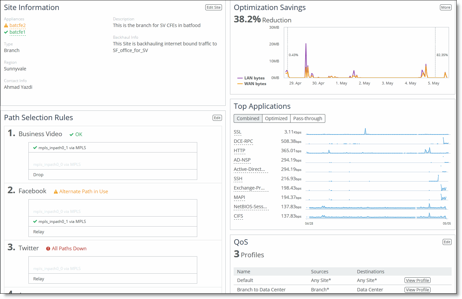The height and width of the screenshot is (299, 462).
Task: Open the SSL application link
Action: 237,132
